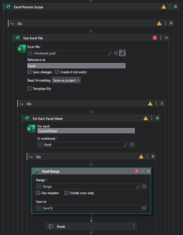The width and height of the screenshot is (183, 235).
Task: Click the plus icon beside Save to field
Action: click(x=144, y=208)
